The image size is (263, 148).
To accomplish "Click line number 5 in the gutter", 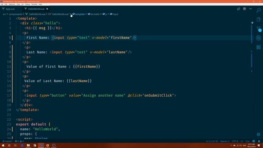I will (x=10, y=38).
